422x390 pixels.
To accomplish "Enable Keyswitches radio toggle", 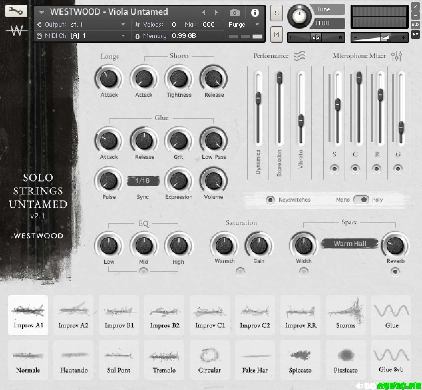I will [x=270, y=200].
